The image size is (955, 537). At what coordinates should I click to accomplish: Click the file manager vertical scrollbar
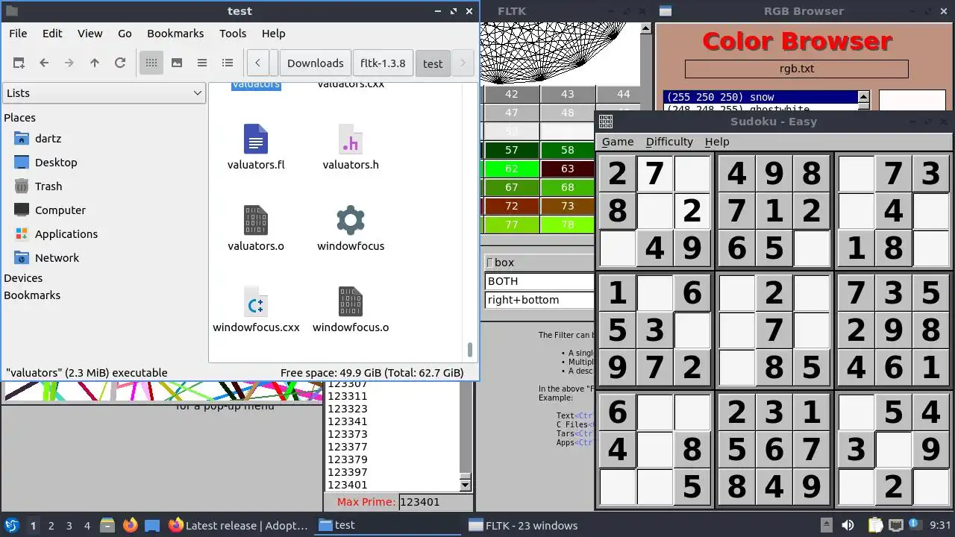click(x=470, y=350)
